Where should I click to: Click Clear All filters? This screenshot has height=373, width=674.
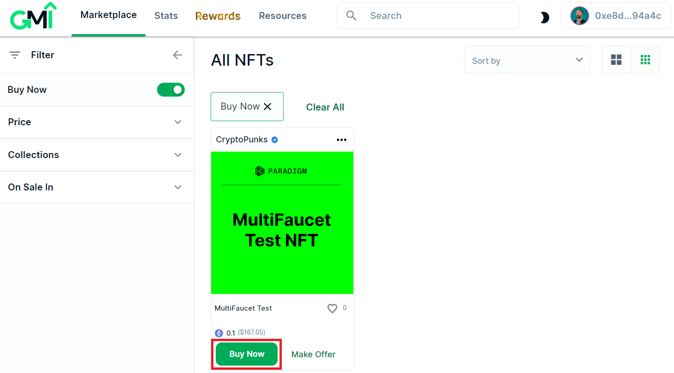(x=325, y=107)
